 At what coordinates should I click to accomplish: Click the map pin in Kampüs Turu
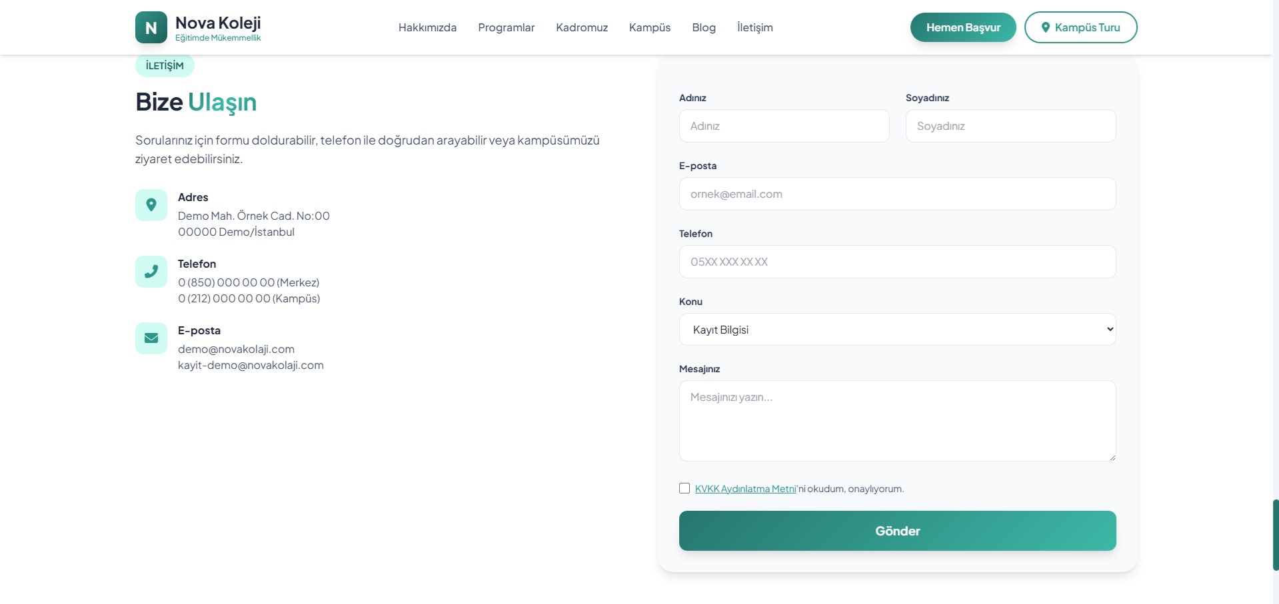(1046, 27)
